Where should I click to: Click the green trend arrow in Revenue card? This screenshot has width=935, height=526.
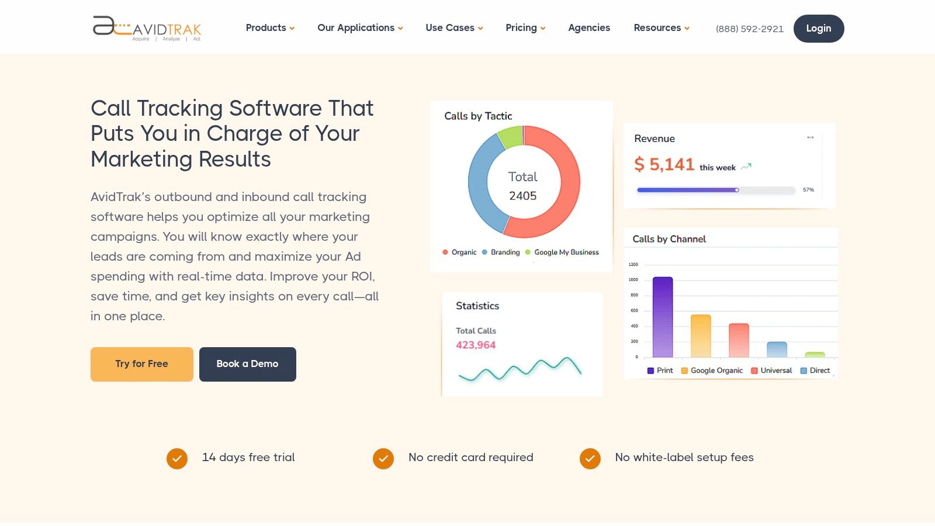pyautogui.click(x=746, y=166)
